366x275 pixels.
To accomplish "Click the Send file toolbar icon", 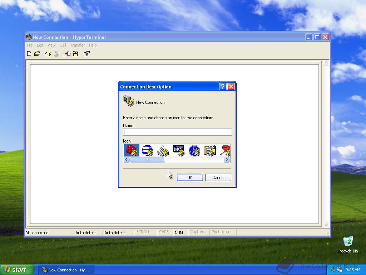I will click(x=68, y=54).
